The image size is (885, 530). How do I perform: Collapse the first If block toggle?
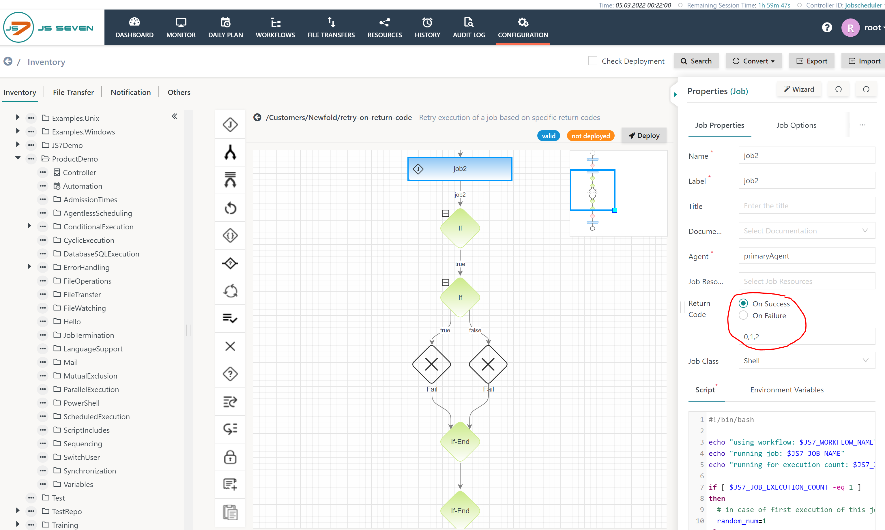[445, 213]
